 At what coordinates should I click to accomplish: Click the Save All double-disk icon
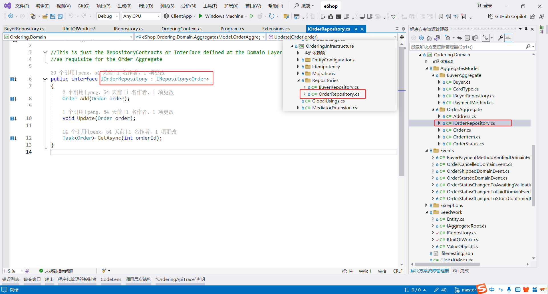[61, 16]
